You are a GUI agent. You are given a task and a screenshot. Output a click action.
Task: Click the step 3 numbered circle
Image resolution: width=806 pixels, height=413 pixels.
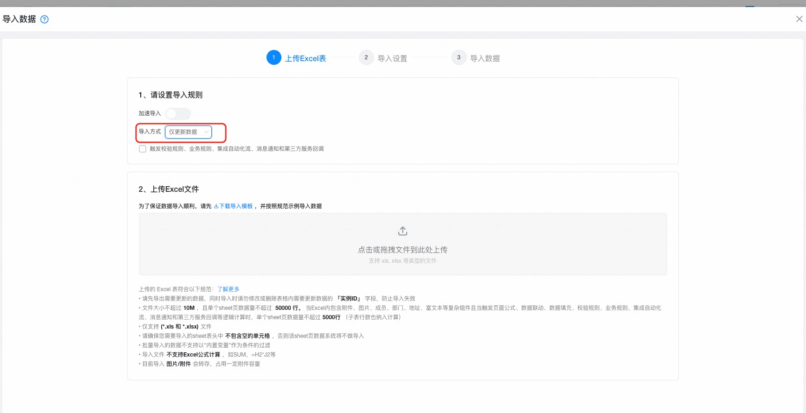pyautogui.click(x=459, y=57)
